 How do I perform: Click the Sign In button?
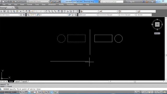(131, 2)
